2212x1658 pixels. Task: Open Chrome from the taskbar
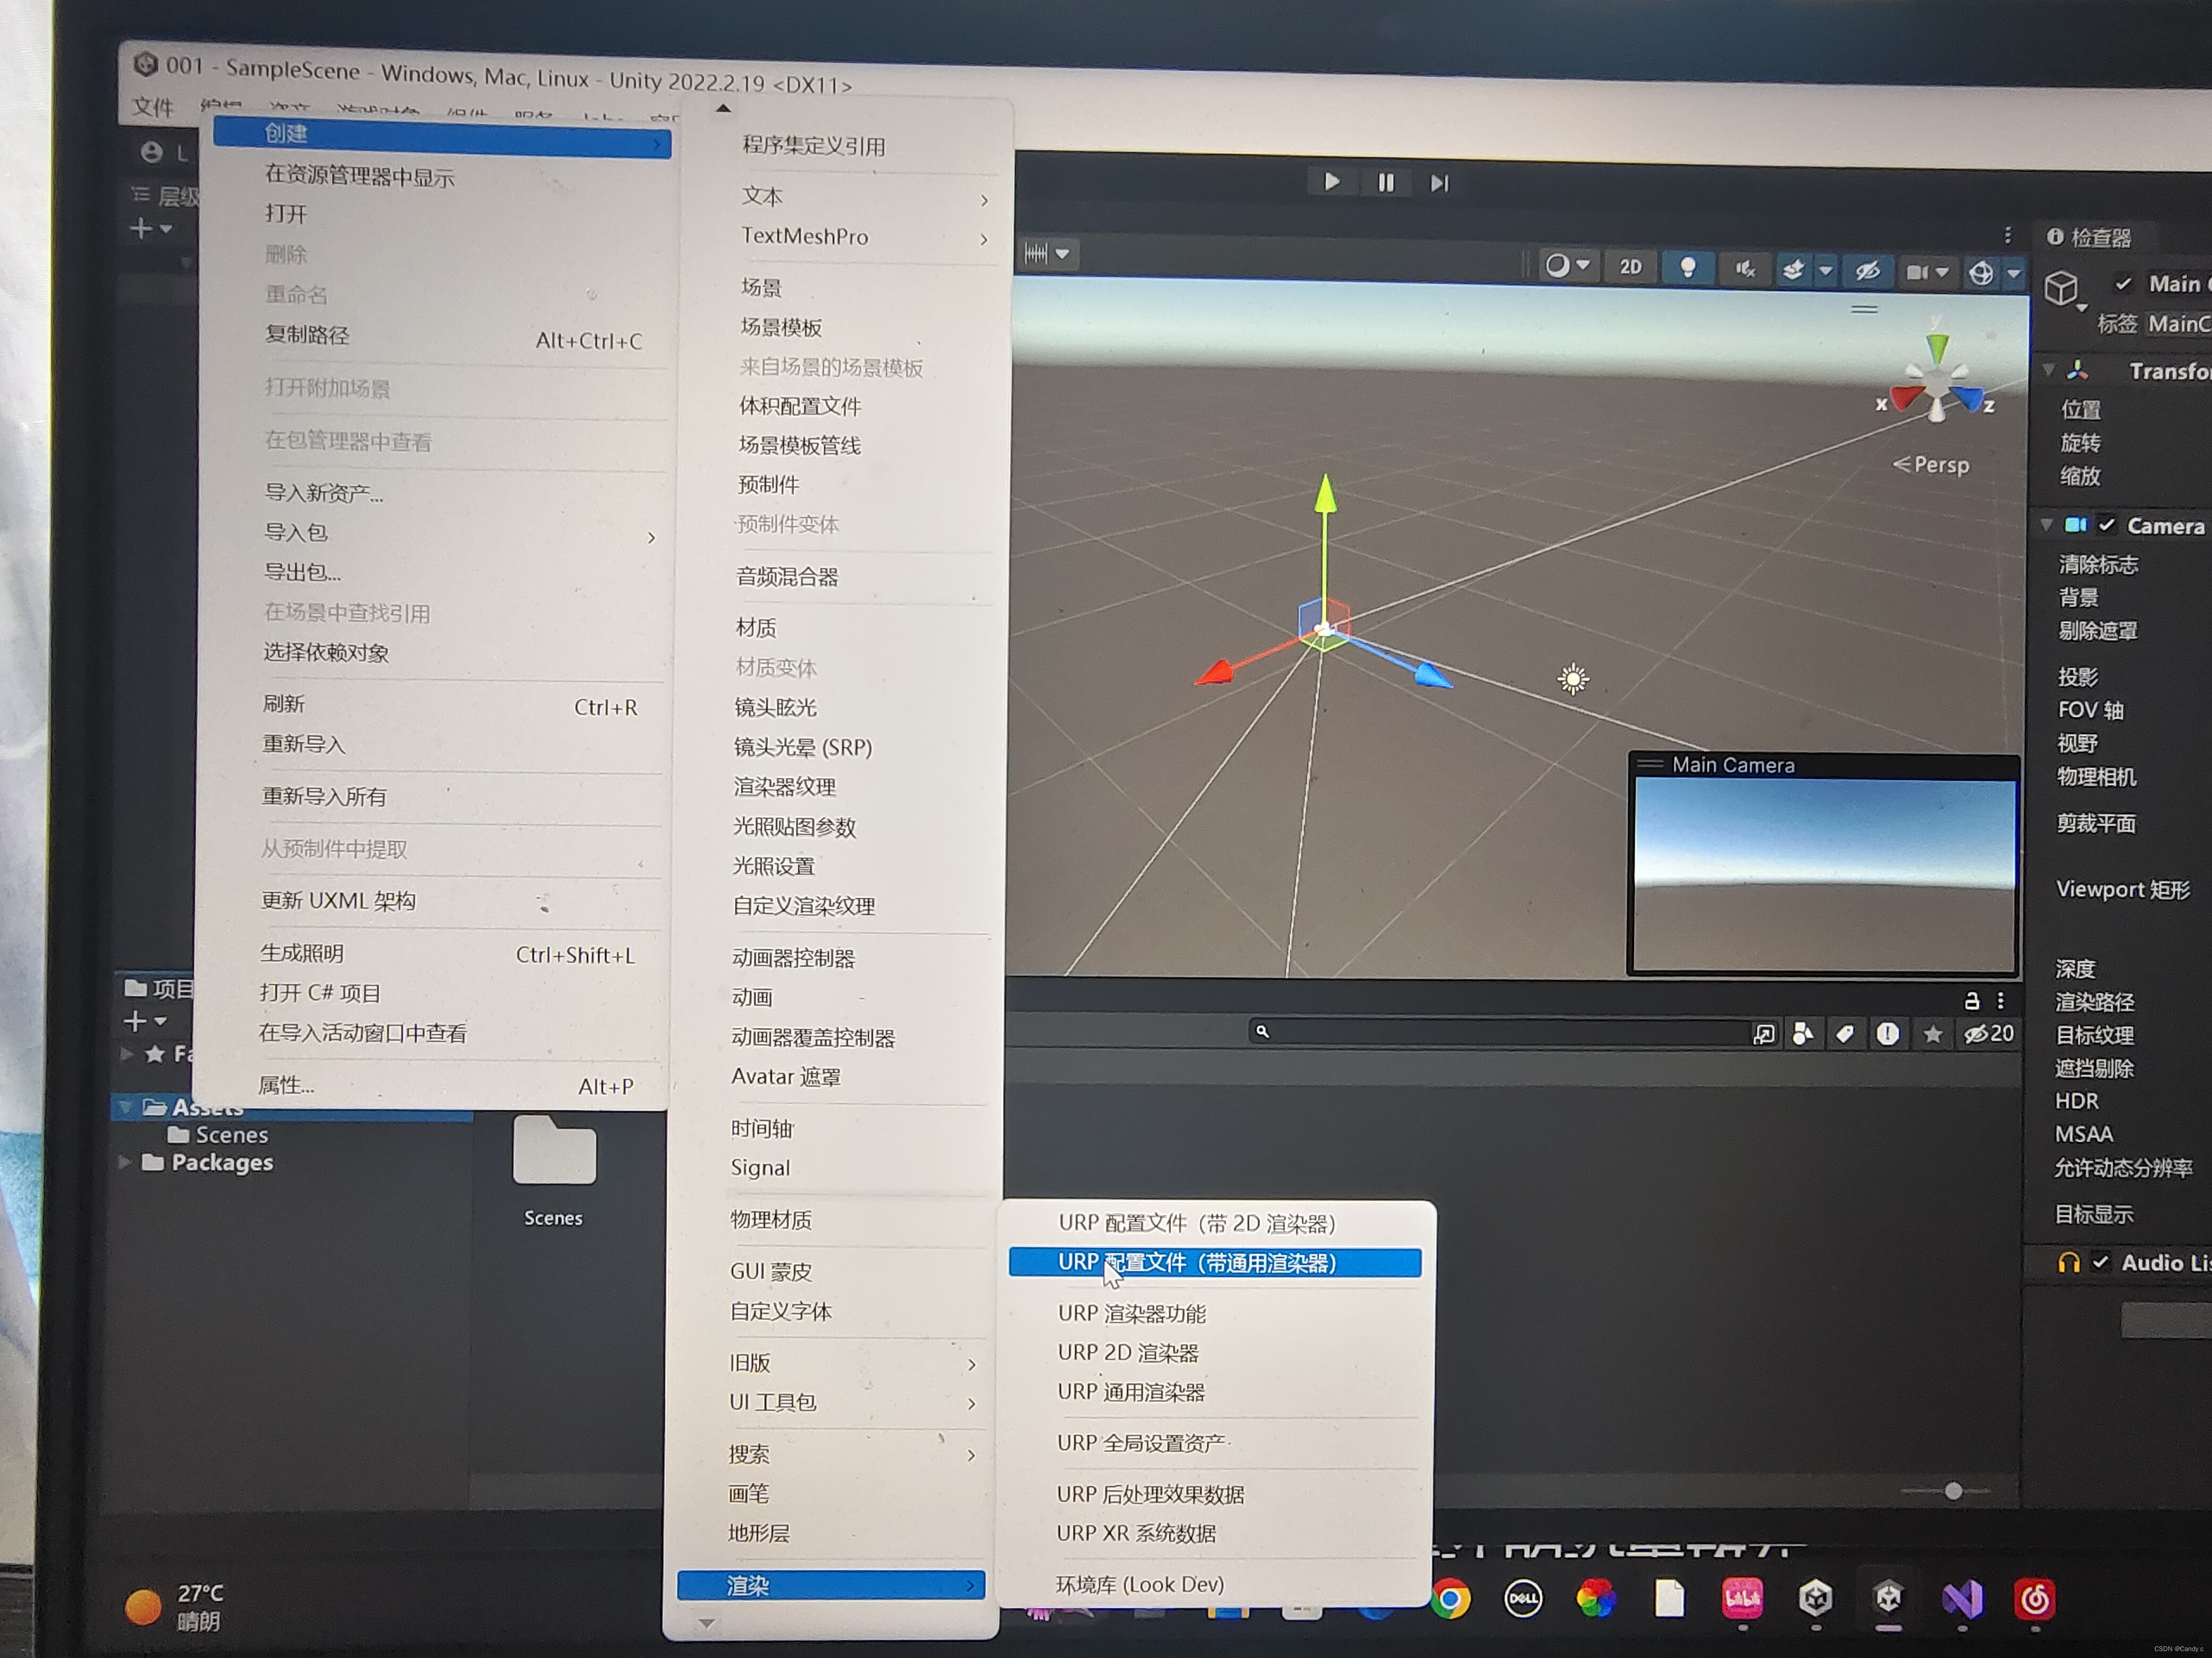(1450, 1599)
